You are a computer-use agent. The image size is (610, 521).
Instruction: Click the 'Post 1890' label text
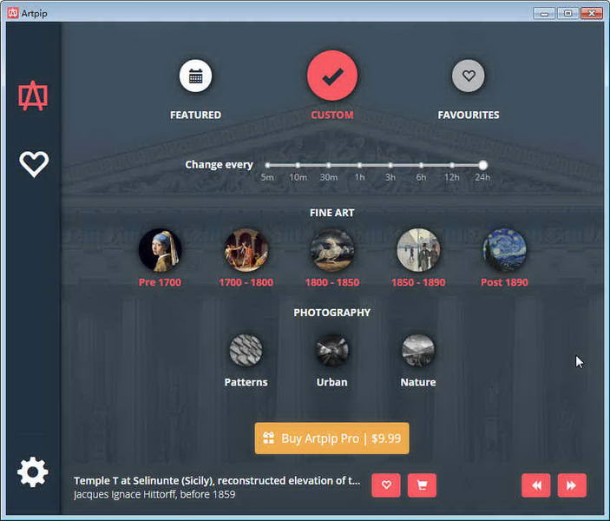(504, 282)
